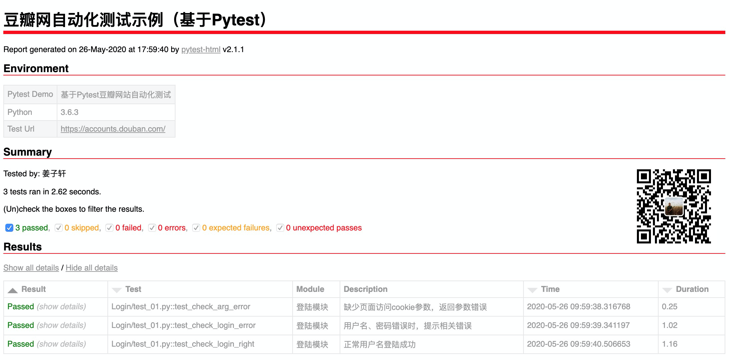Click 登陆模块 in test_check_login_error row
The width and height of the screenshot is (730, 360).
coord(312,326)
